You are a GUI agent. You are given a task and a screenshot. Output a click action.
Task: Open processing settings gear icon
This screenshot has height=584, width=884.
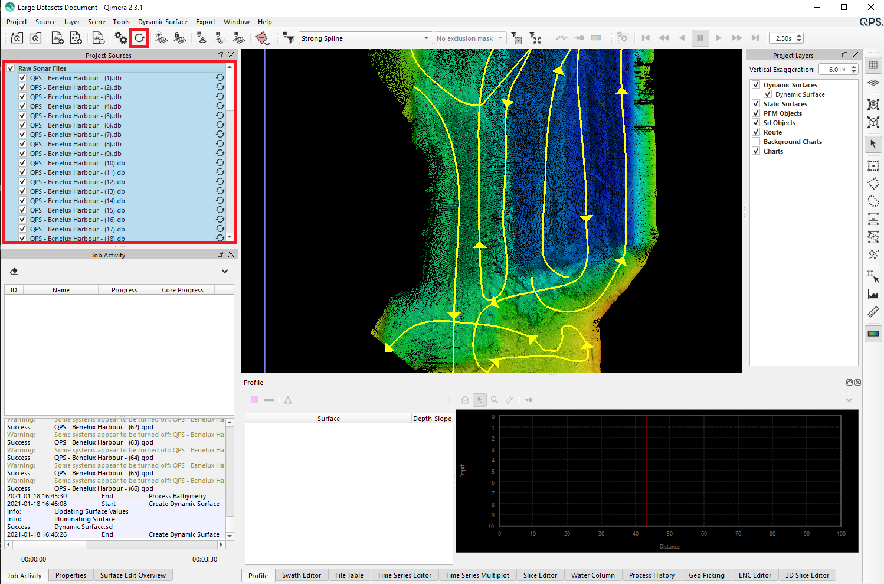coord(120,38)
